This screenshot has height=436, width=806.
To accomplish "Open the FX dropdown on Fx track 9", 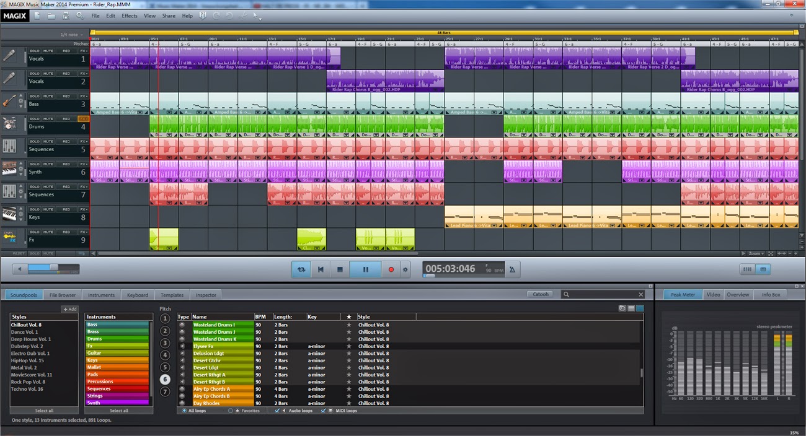I will [x=83, y=232].
